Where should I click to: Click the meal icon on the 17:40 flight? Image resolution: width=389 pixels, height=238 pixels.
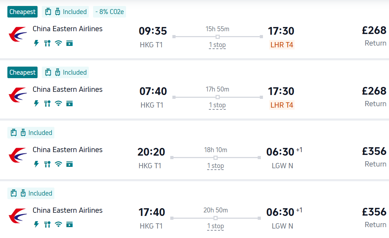click(47, 224)
